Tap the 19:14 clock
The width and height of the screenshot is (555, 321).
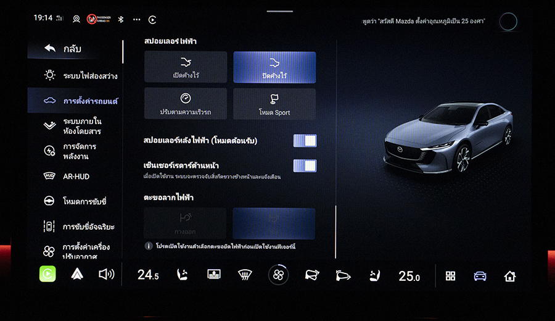[x=43, y=18]
